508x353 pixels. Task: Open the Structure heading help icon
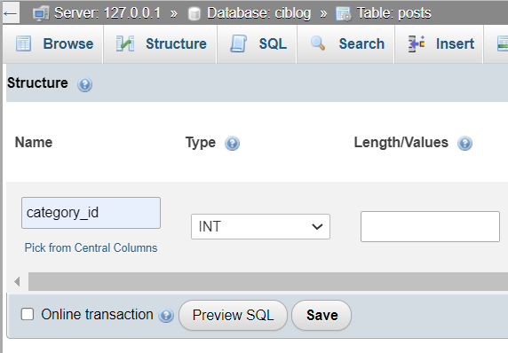[x=84, y=84]
